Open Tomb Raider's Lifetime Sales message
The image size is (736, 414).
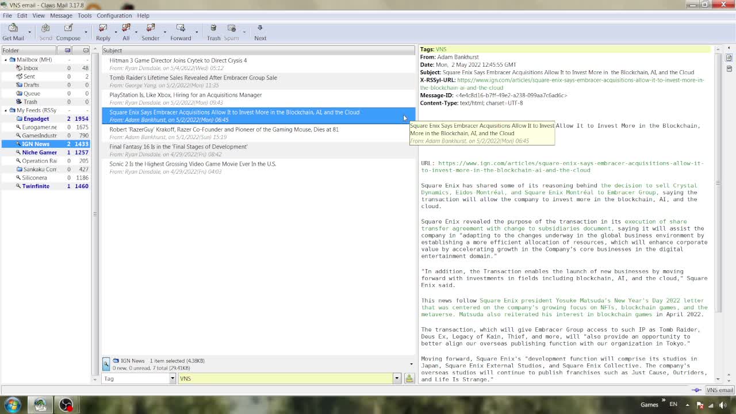click(x=258, y=81)
